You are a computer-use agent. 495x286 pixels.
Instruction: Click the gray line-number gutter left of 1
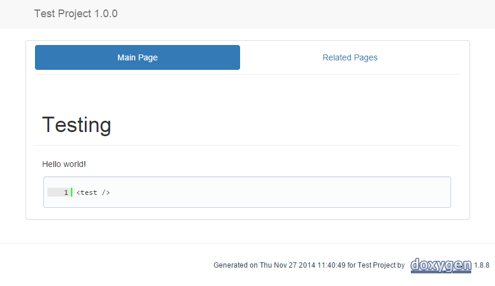point(54,192)
